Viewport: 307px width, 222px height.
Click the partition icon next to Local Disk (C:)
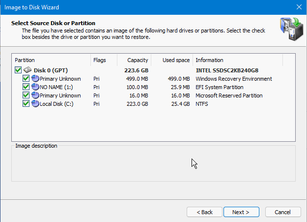[35, 104]
